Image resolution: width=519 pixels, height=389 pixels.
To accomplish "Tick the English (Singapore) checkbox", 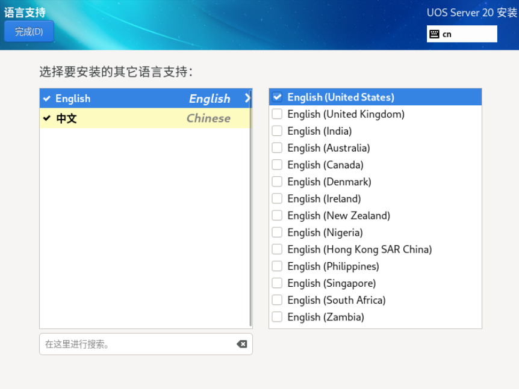I will (x=277, y=283).
